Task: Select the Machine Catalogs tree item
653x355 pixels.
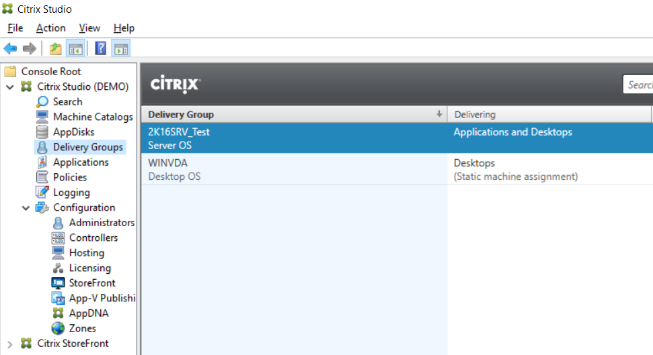Action: (93, 117)
